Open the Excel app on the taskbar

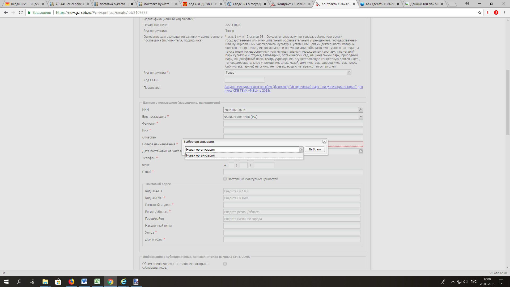97,281
